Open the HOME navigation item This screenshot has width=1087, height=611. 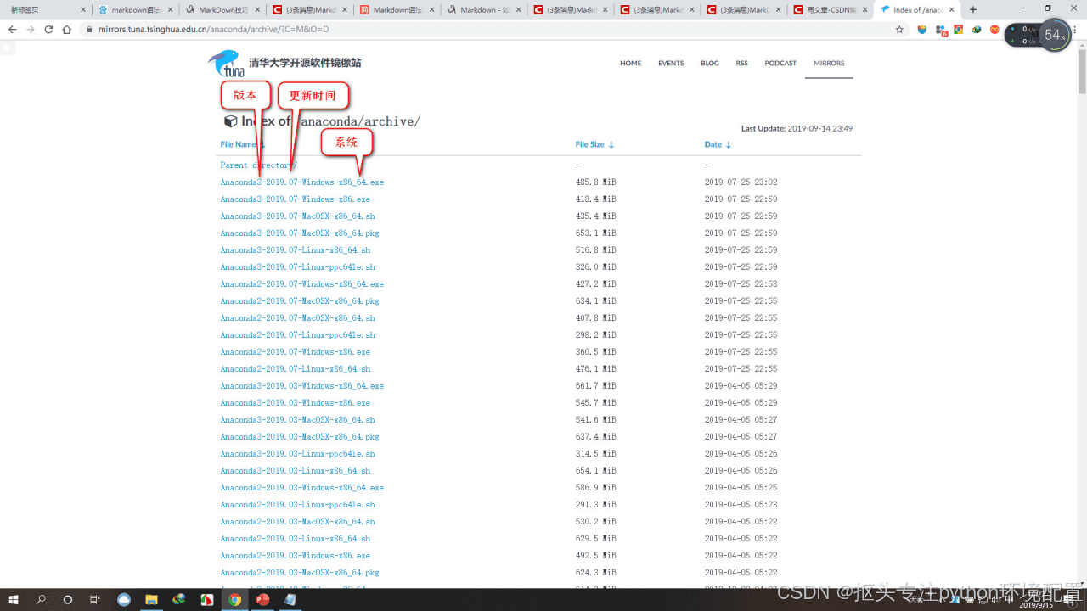click(x=630, y=64)
